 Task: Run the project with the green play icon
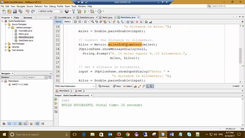tap(85, 11)
